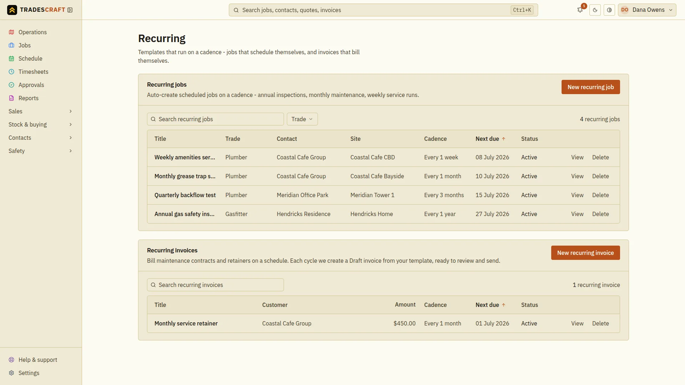The height and width of the screenshot is (385, 685).
Task: Expand the Safety group chevron
Action: coord(71,151)
